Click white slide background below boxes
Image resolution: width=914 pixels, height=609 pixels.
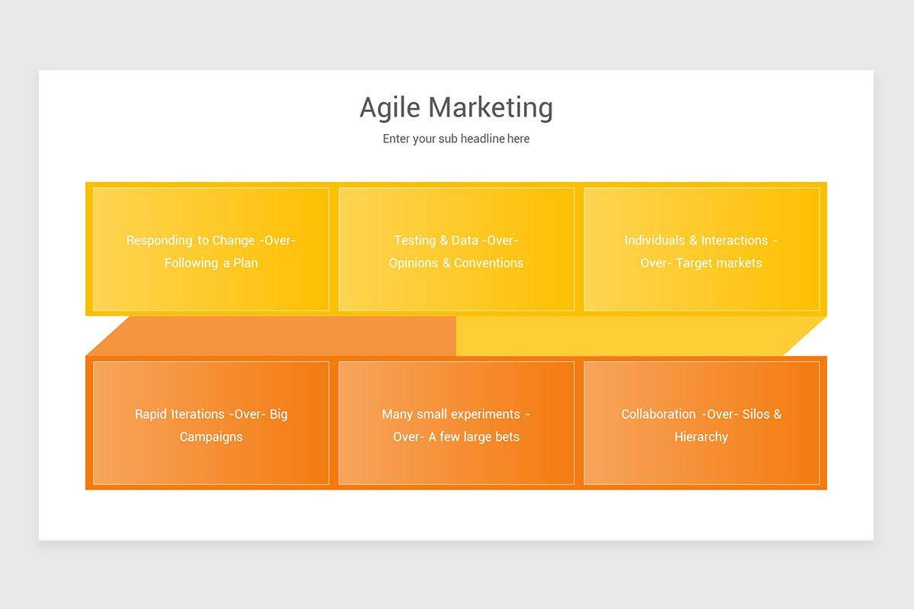(456, 515)
